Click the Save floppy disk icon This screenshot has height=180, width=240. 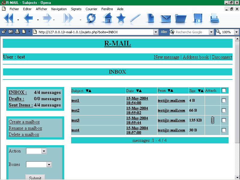[x=197, y=19]
